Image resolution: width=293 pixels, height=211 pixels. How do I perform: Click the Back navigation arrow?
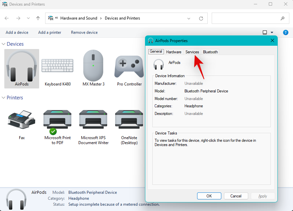pos(7,18)
